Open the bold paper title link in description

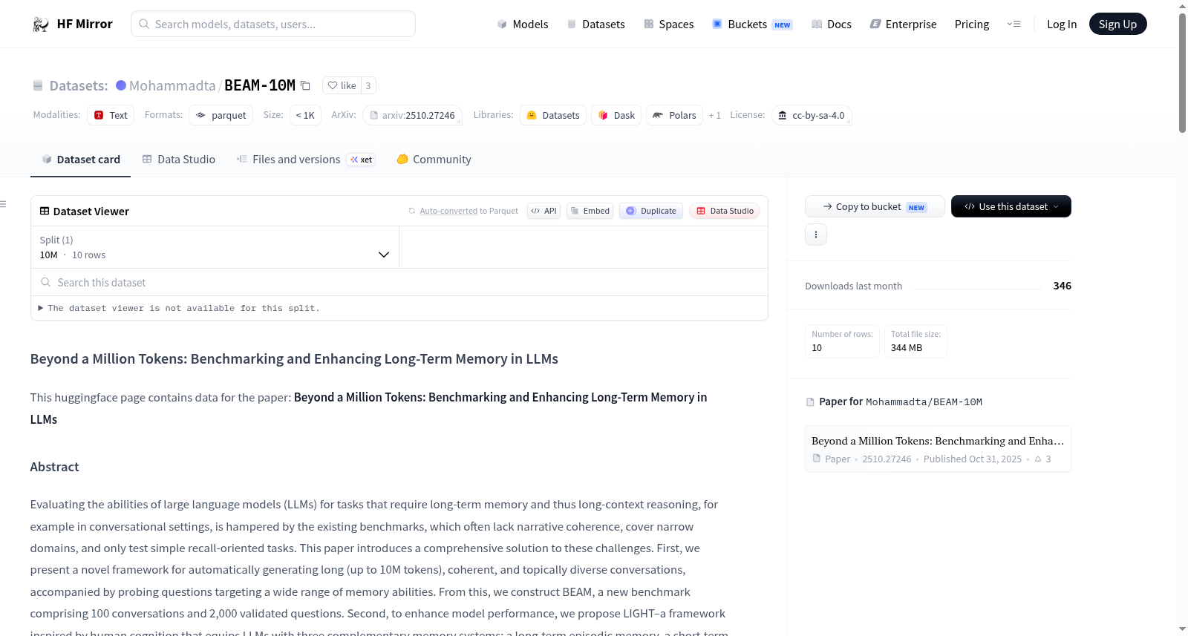[368, 408]
